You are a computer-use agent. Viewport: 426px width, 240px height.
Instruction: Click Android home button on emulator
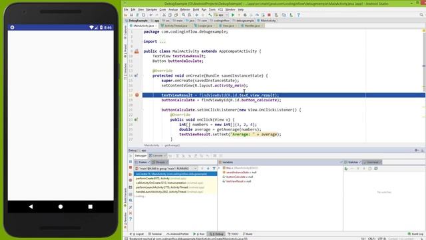(x=61, y=207)
